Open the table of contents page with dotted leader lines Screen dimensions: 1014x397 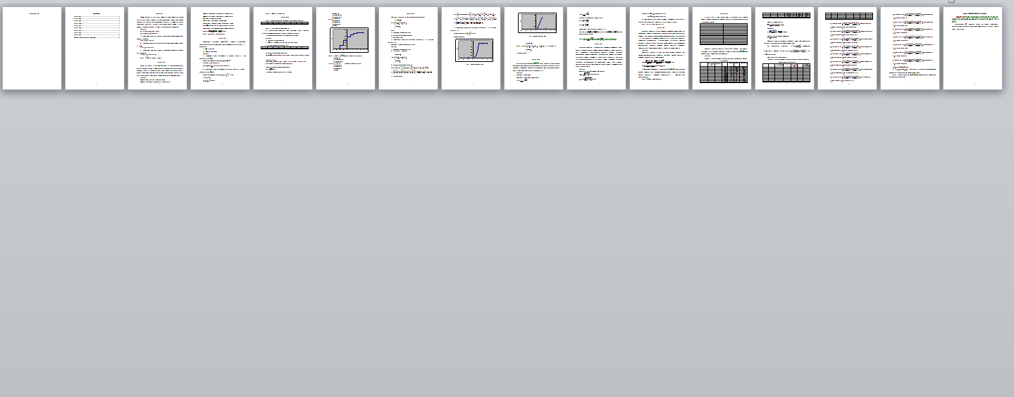(x=95, y=49)
